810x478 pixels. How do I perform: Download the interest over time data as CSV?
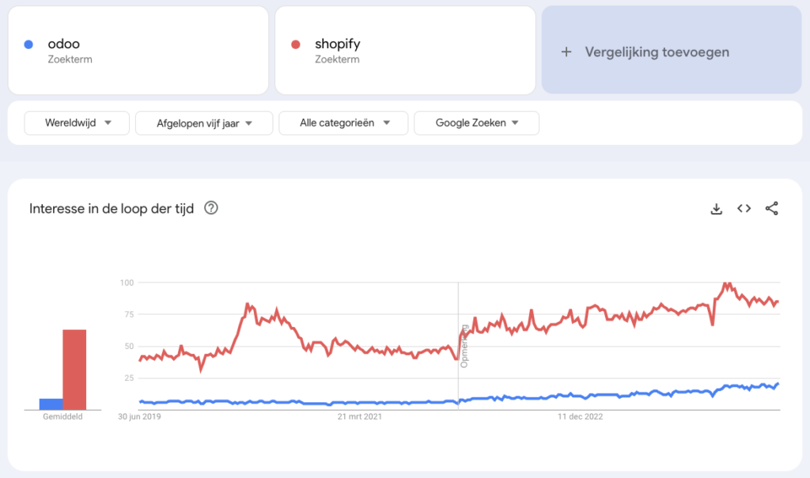coord(716,208)
